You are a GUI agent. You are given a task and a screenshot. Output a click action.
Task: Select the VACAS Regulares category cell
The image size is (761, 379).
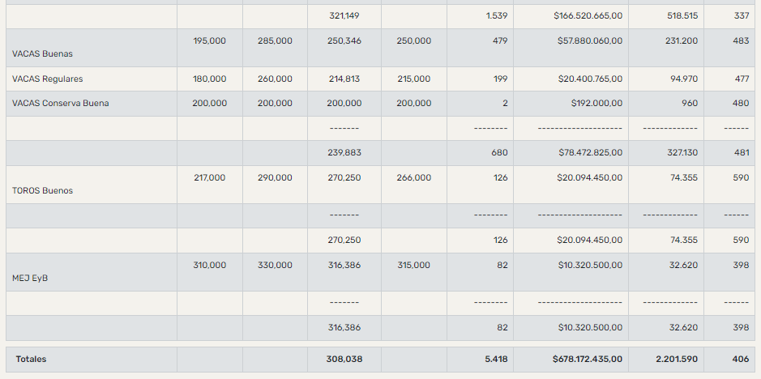coord(48,79)
